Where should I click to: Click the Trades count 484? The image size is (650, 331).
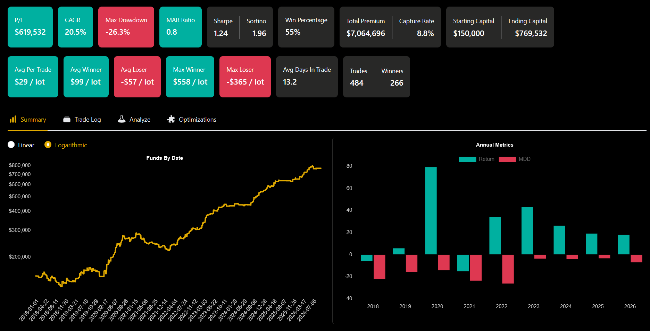357,83
